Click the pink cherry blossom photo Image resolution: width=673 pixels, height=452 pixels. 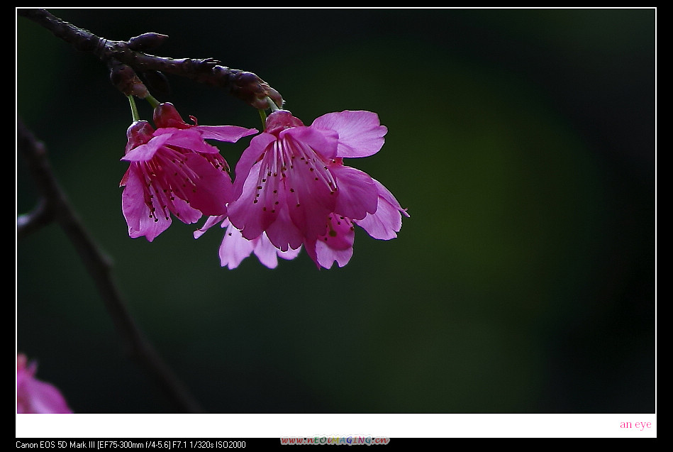click(x=336, y=211)
